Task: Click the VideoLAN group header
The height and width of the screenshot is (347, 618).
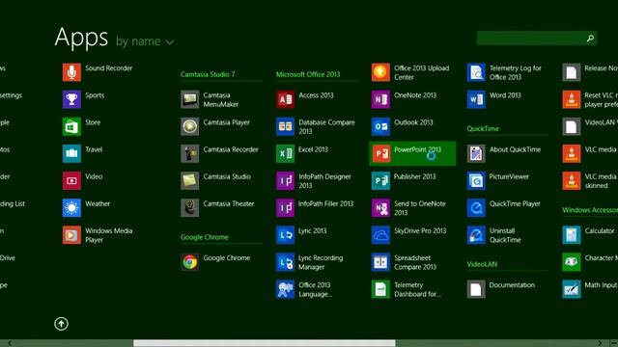Action: coord(482,264)
